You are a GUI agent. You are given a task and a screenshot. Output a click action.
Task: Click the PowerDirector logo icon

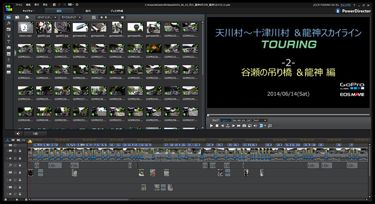pyautogui.click(x=9, y=8)
